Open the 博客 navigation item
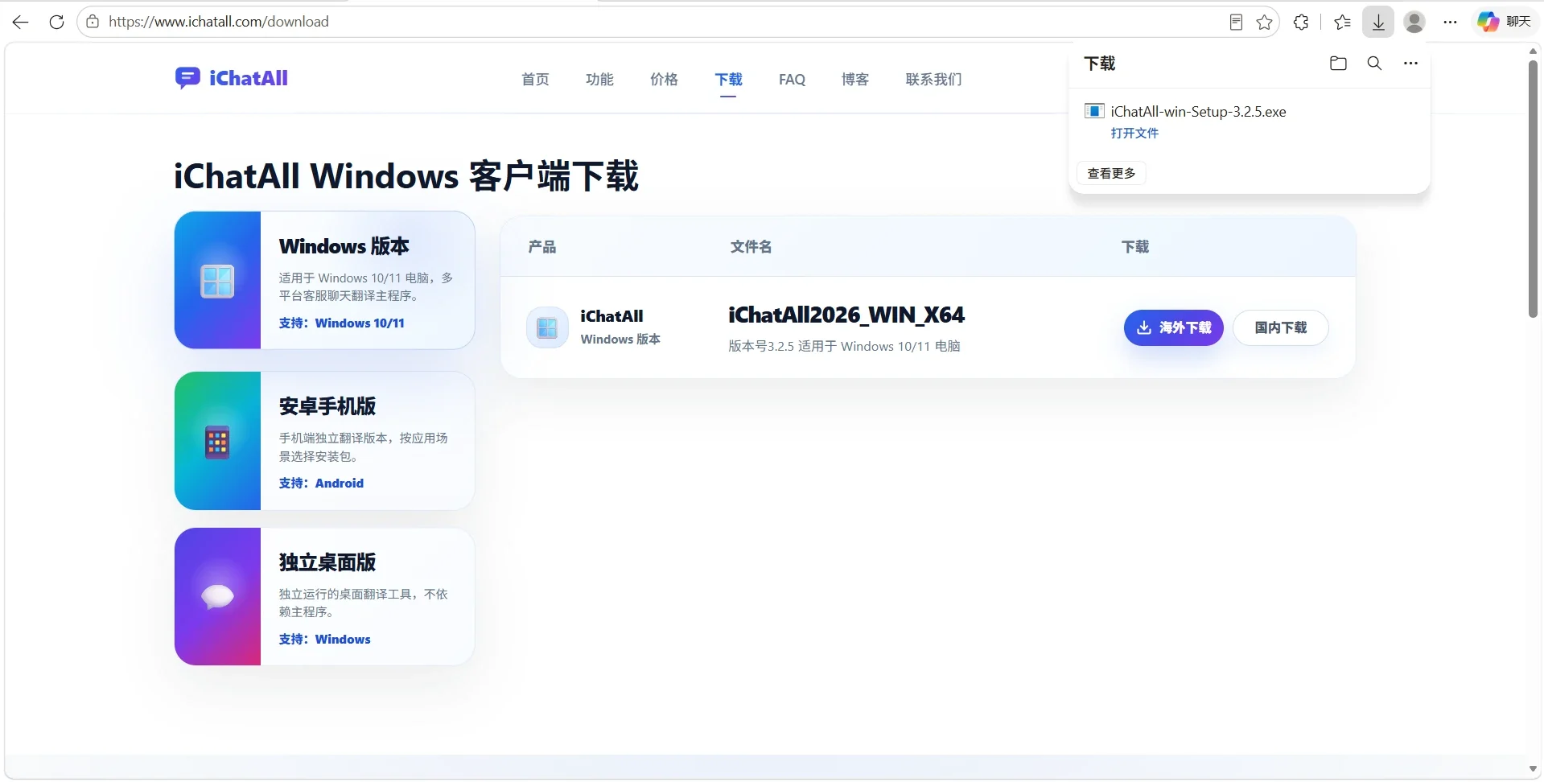Viewport: 1544px width, 782px height. (855, 80)
